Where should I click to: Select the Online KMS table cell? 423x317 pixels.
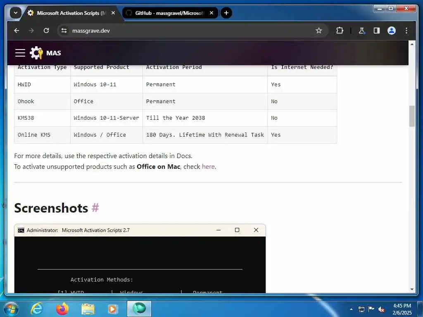(42, 135)
